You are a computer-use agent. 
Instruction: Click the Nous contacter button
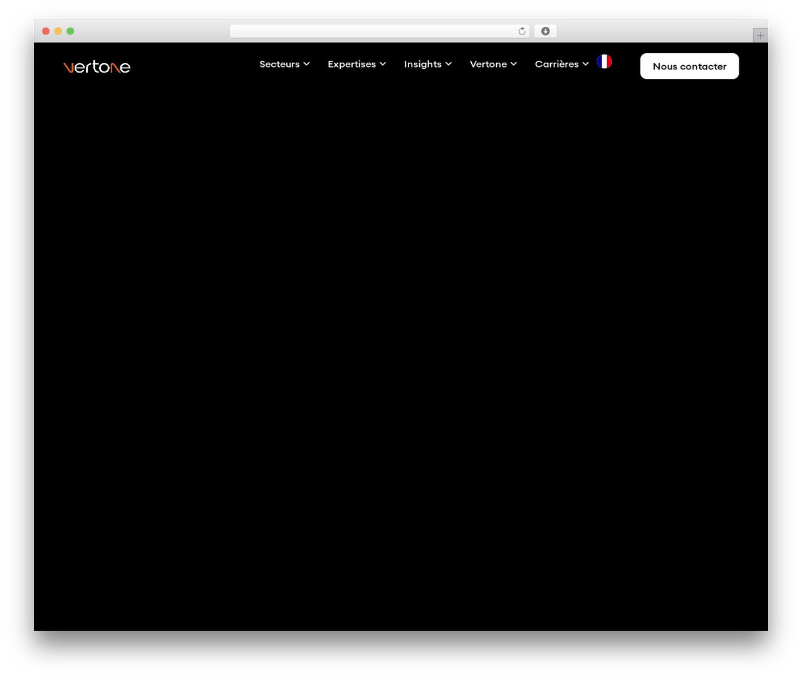pyautogui.click(x=690, y=66)
